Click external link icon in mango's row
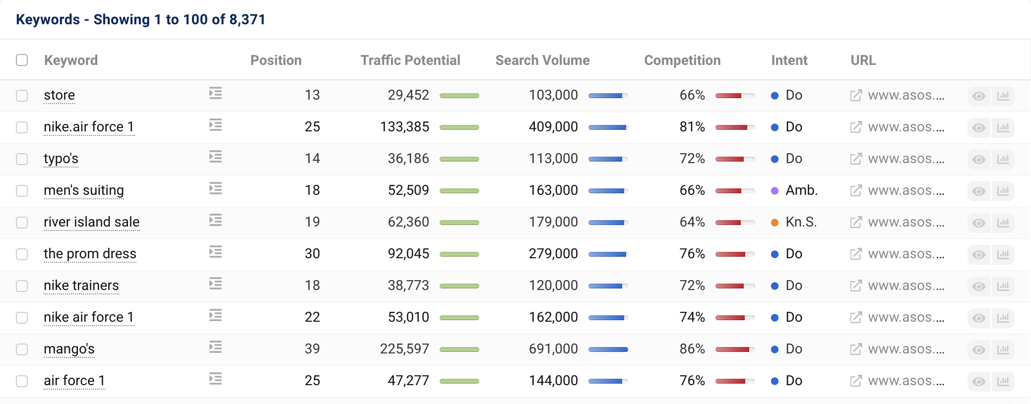This screenshot has height=404, width=1031. coord(856,349)
